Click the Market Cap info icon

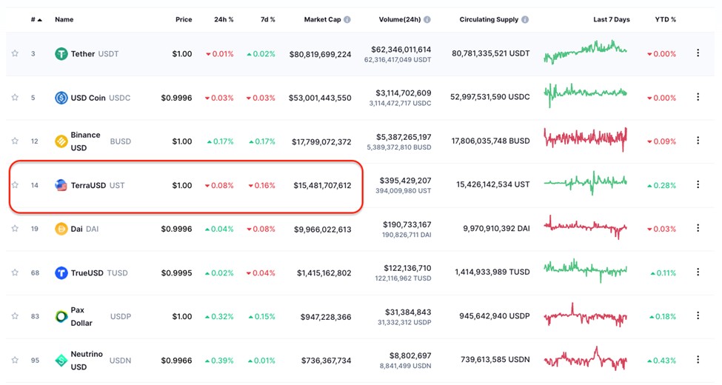click(x=347, y=19)
